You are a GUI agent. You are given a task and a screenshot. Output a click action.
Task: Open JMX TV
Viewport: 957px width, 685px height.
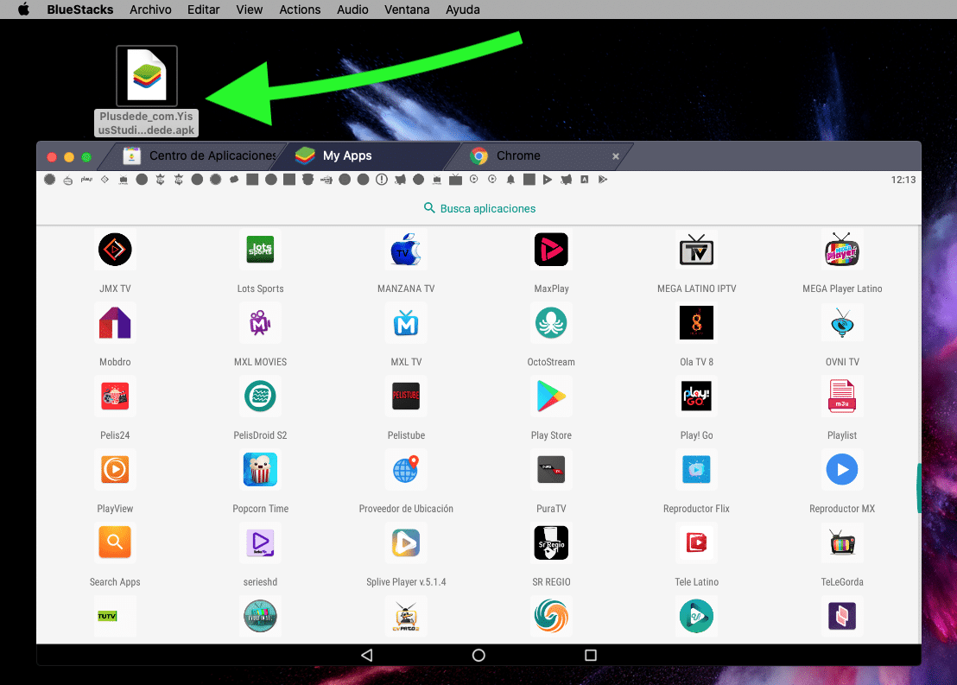pyautogui.click(x=115, y=250)
